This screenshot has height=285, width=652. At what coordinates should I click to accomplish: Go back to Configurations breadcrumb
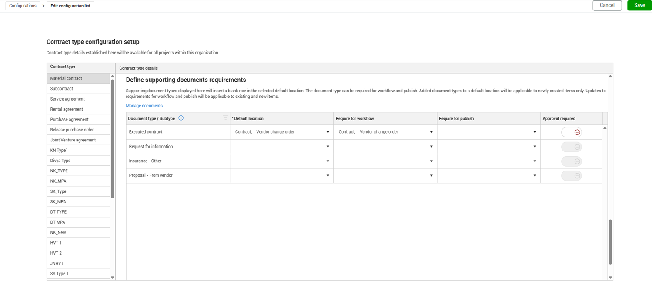[23, 6]
